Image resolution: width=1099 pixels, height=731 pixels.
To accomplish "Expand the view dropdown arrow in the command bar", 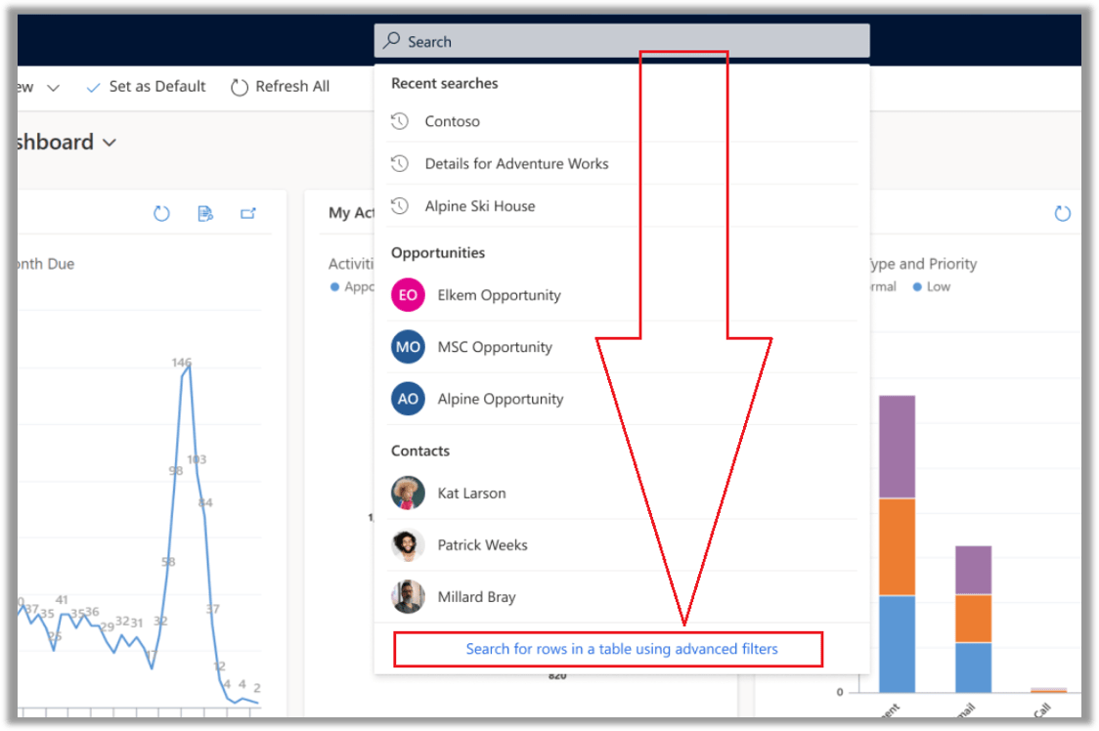I will pos(53,88).
